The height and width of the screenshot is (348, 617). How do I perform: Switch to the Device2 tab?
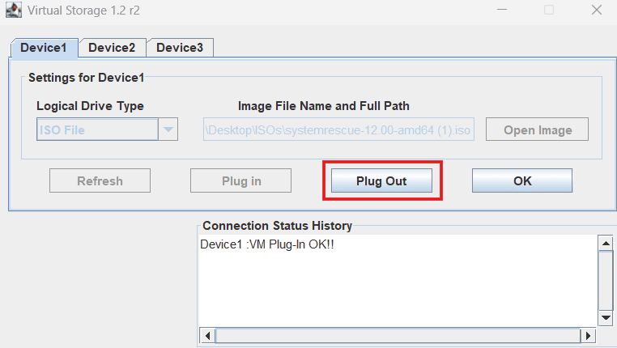pyautogui.click(x=112, y=48)
